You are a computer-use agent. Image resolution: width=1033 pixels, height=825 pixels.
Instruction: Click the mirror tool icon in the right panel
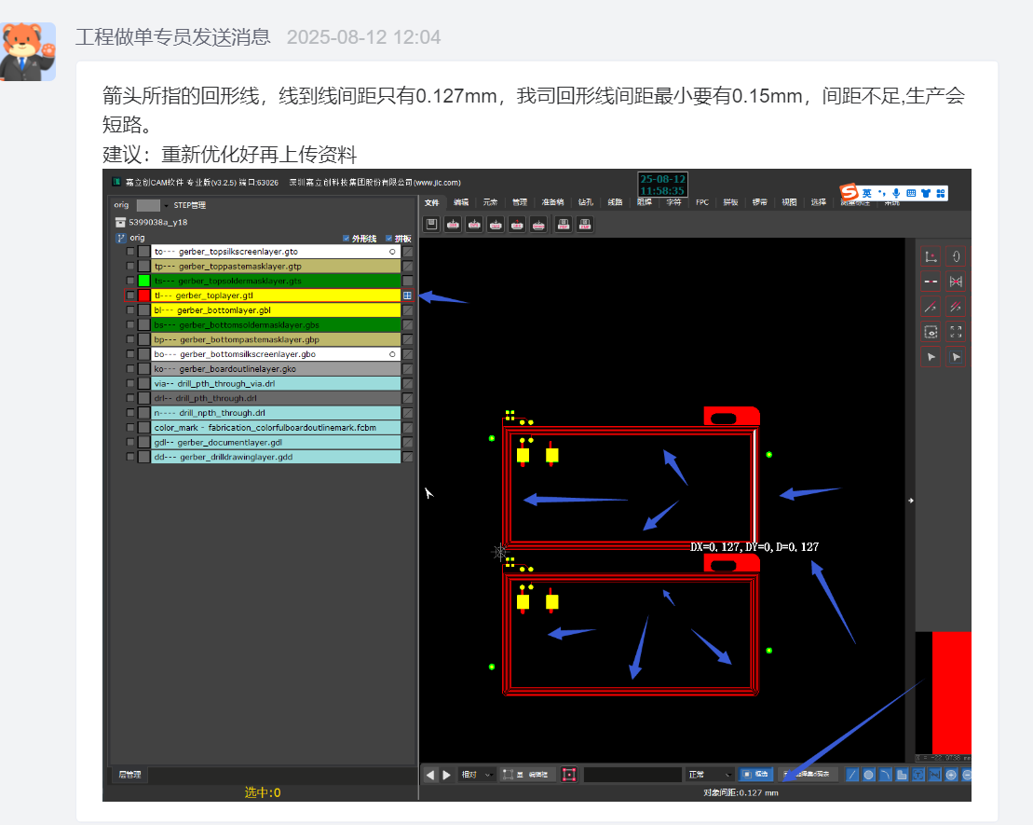(956, 282)
